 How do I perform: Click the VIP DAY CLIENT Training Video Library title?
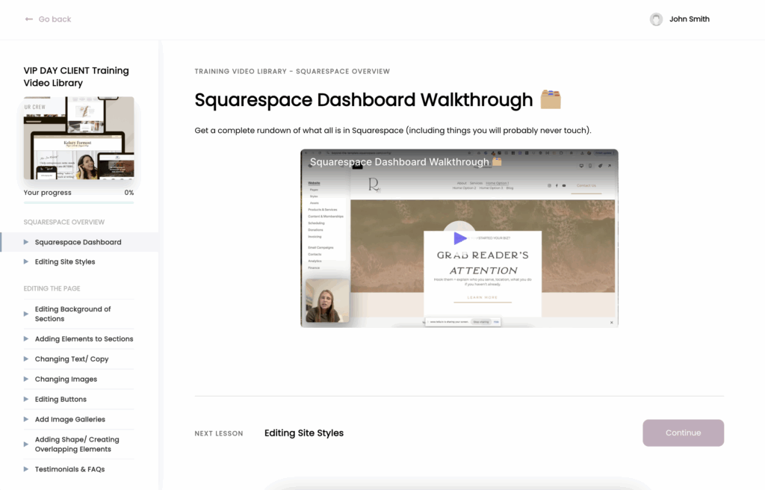76,77
